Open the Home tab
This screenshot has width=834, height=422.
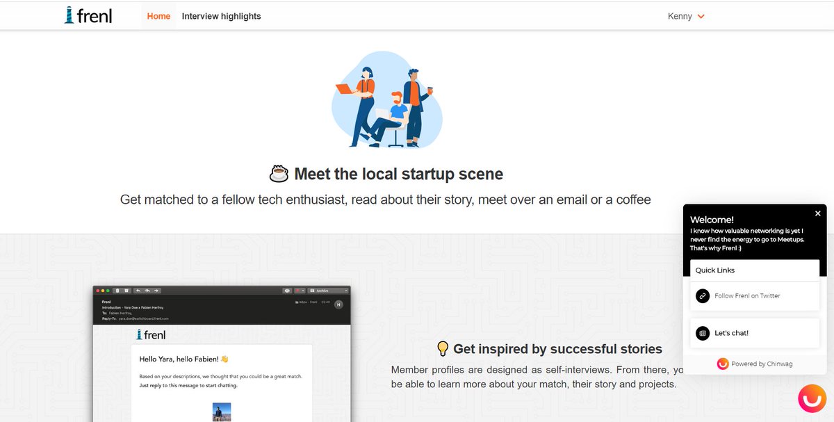158,16
